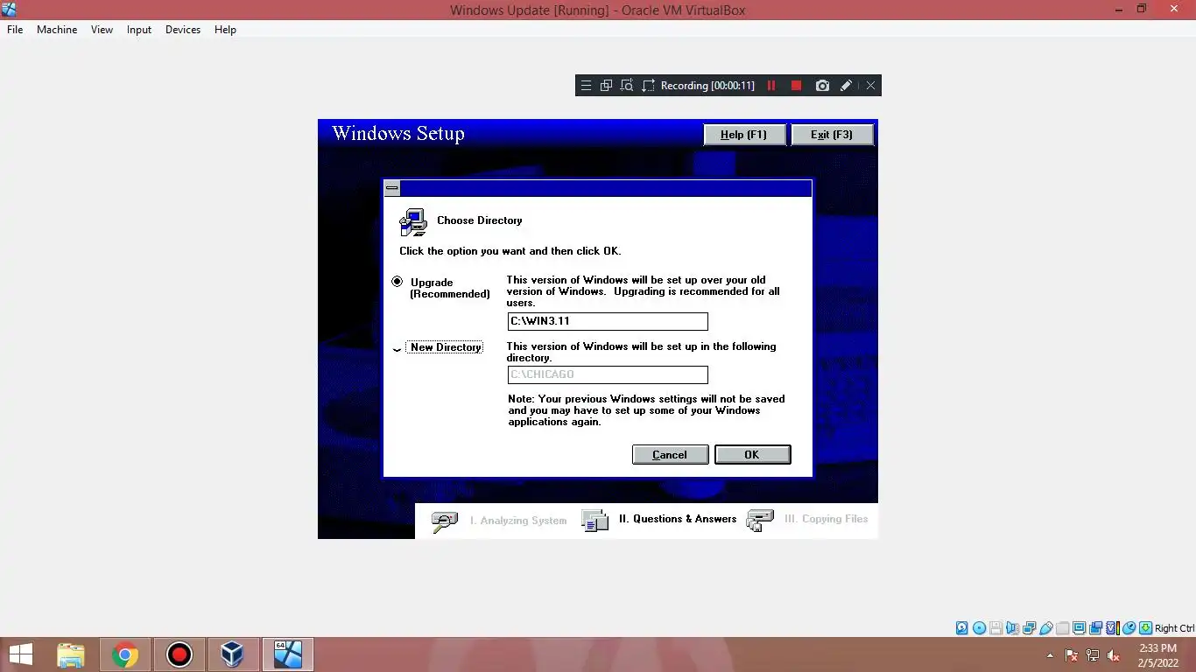Open the Input menu
1196x672 pixels.
pyautogui.click(x=139, y=30)
